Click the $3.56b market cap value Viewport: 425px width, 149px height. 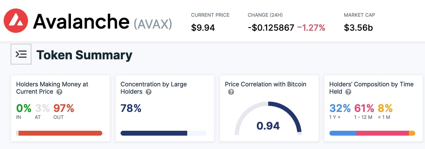coord(358,28)
